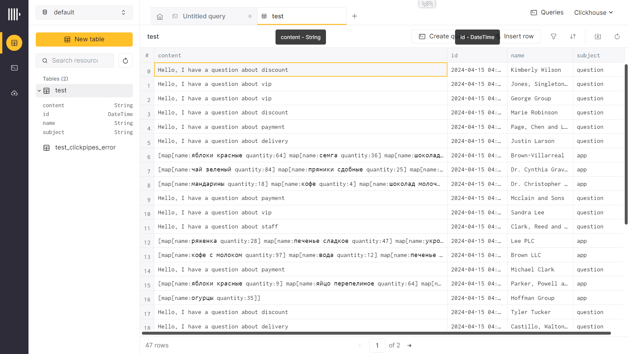Open the Clickhouse account dropdown

[593, 12]
